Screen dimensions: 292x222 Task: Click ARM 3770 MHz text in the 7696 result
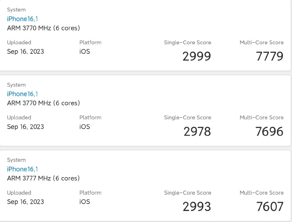[x=43, y=103]
